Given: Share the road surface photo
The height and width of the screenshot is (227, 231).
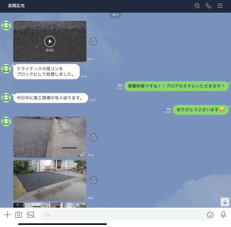Looking at the screenshot, I should pyautogui.click(x=93, y=137).
